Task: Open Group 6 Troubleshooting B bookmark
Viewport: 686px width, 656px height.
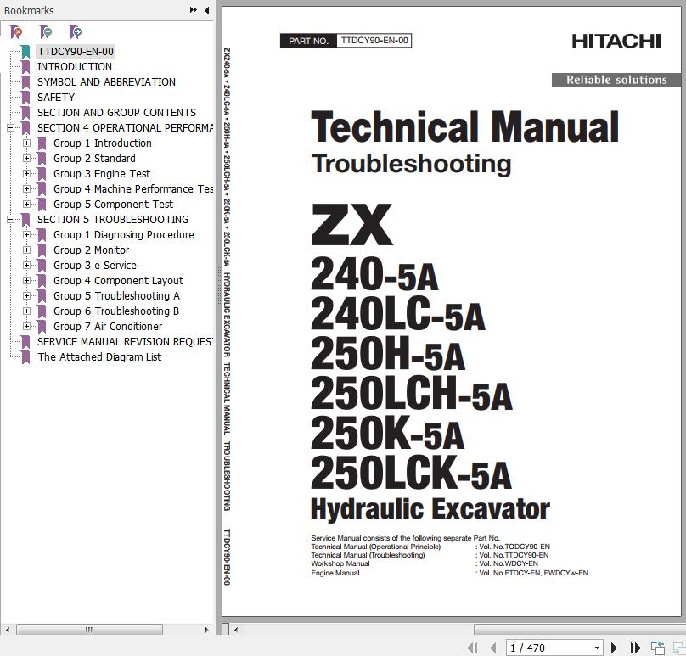Action: [116, 311]
